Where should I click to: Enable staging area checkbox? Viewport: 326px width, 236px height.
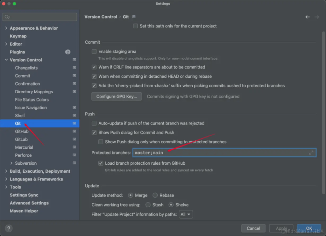tap(94, 52)
